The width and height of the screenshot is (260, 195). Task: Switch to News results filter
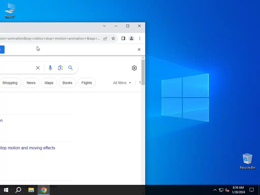click(x=31, y=83)
